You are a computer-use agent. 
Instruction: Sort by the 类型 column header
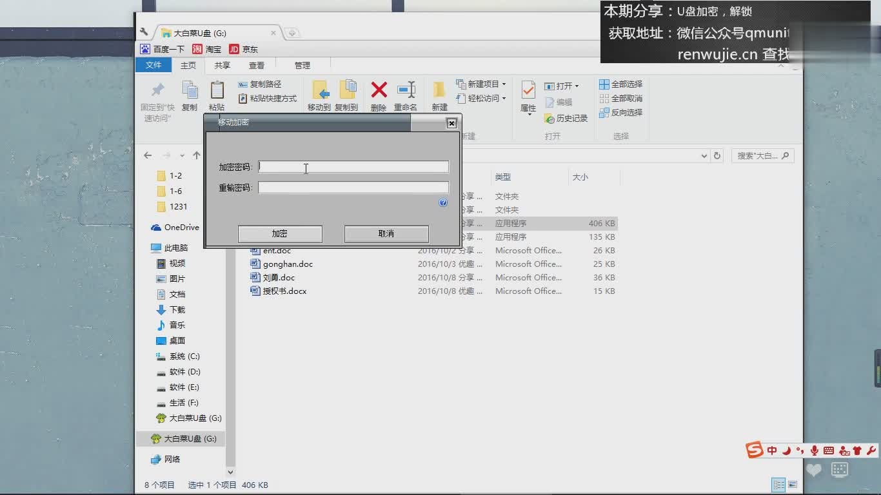click(x=503, y=177)
